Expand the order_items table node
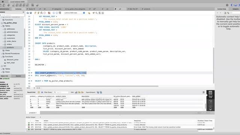Screen dimensions: 240x135 (3, 41)
